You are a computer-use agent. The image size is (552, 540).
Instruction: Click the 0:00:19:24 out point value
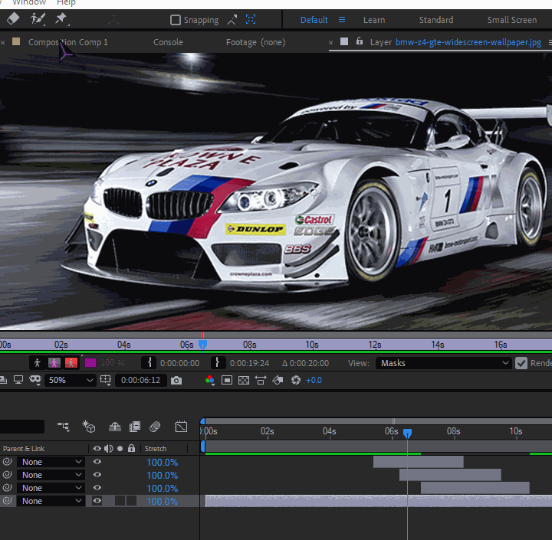click(249, 363)
